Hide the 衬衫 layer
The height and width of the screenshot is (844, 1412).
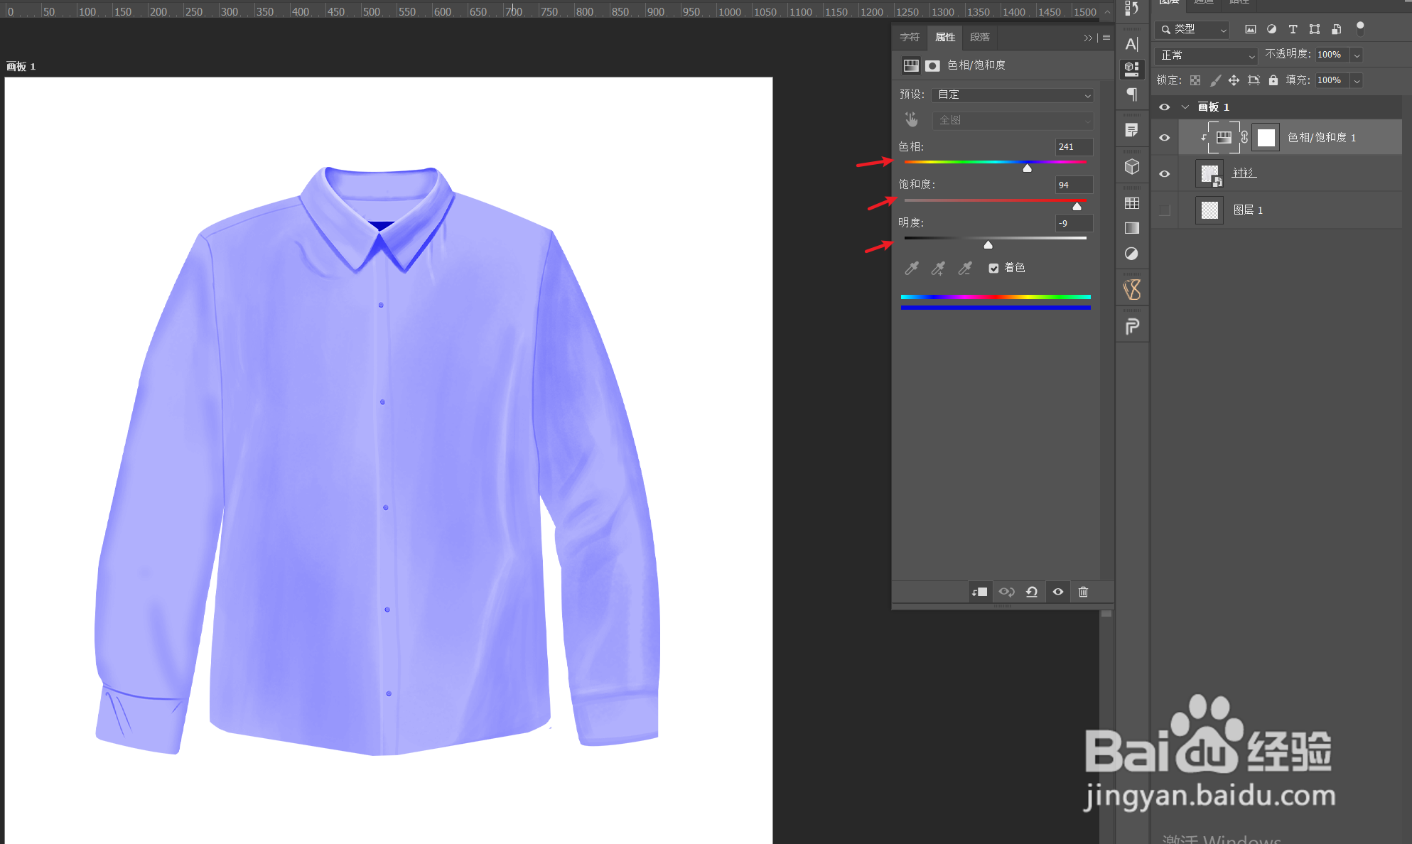pos(1164,174)
